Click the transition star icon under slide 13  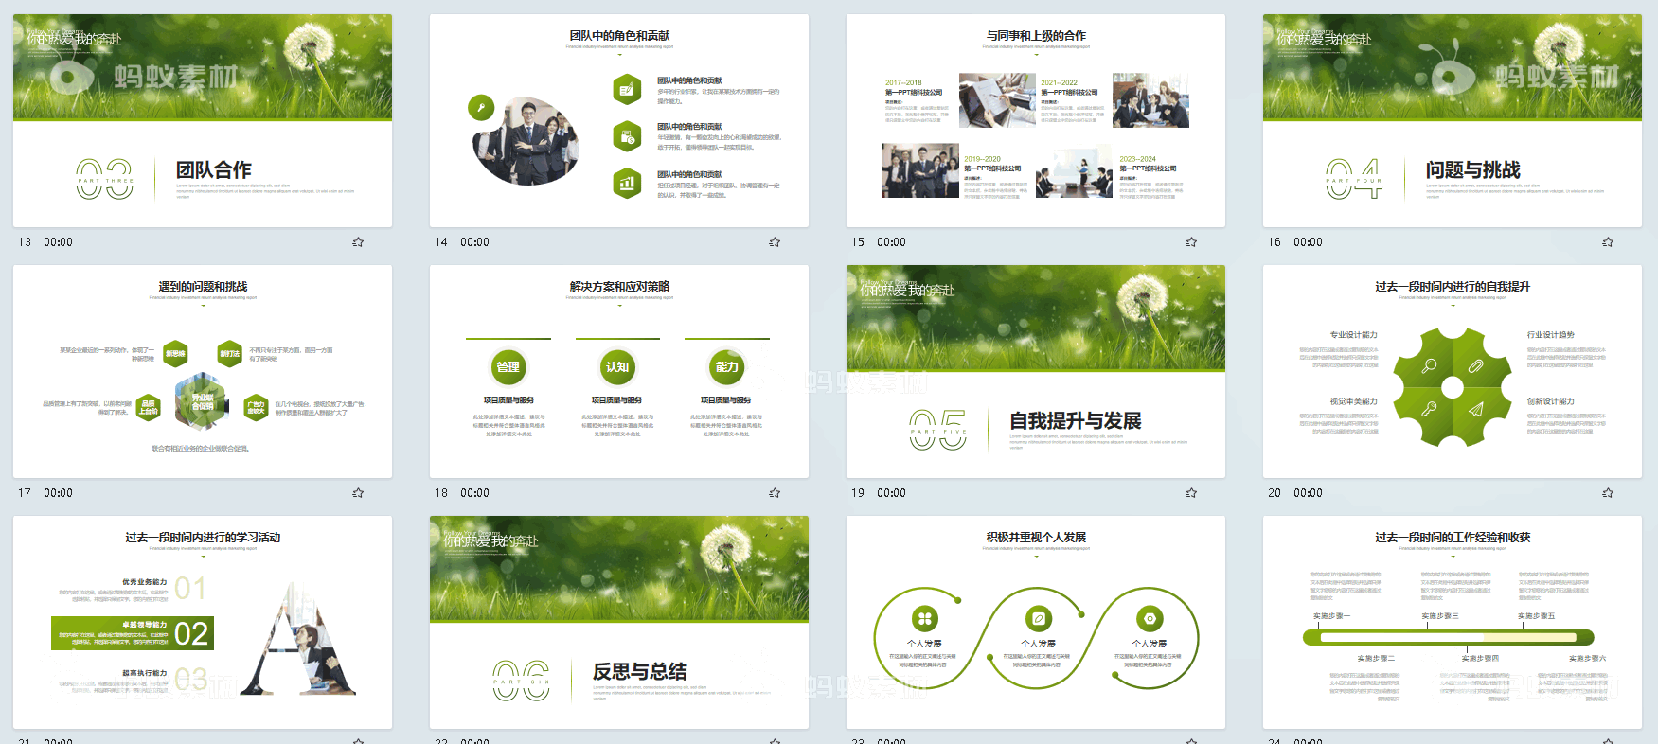[358, 242]
